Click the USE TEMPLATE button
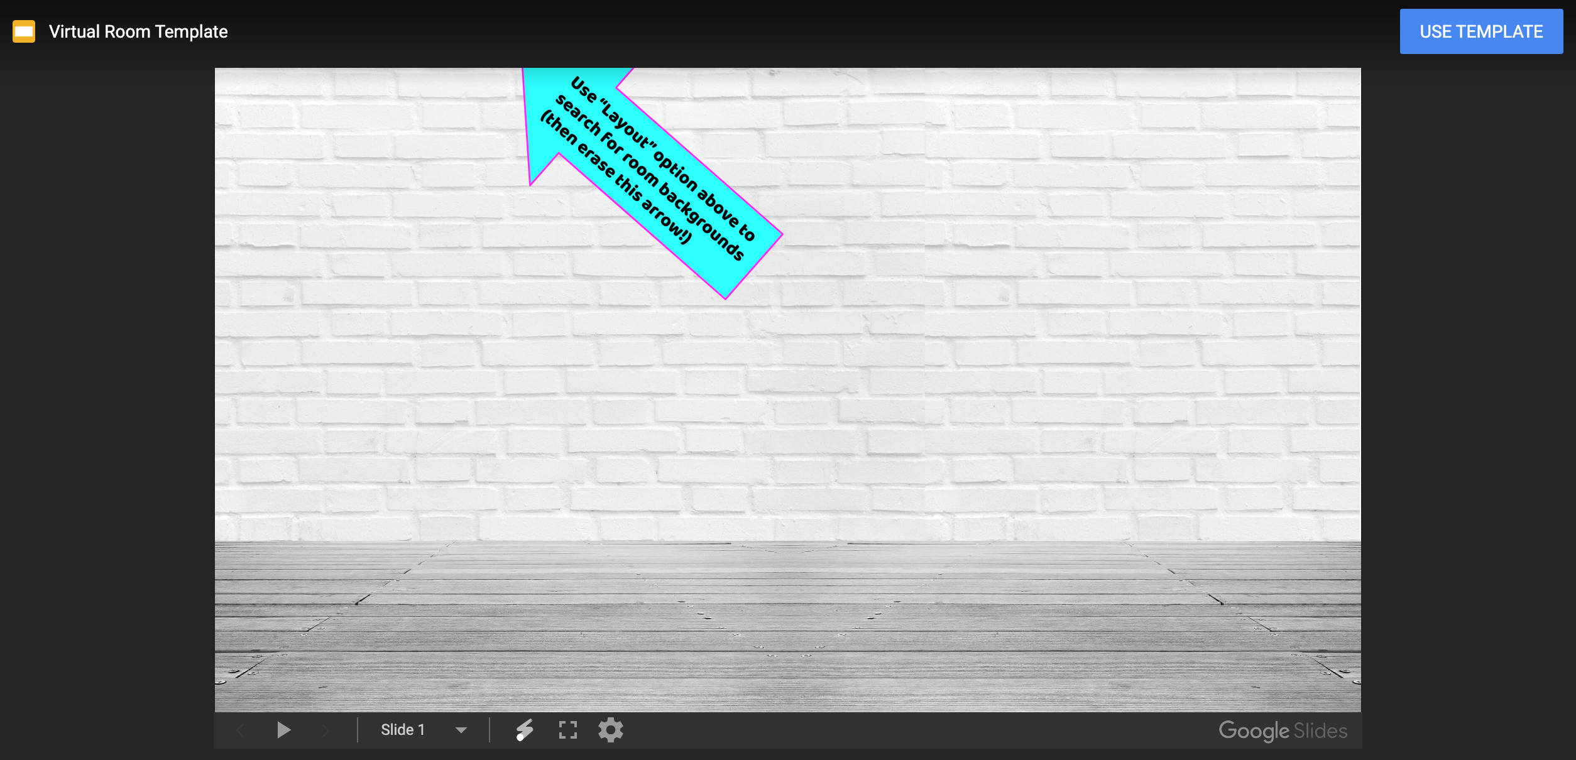1576x760 pixels. (x=1480, y=31)
